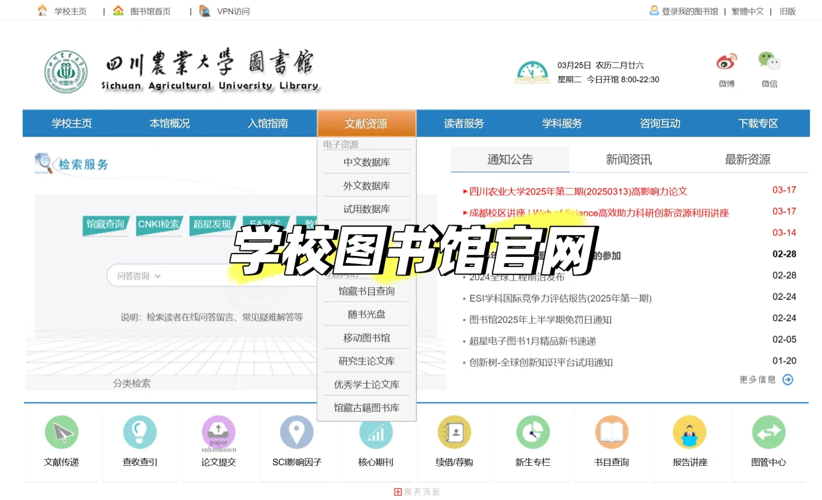Click the 查收查引 lightbulb icon
Screen dimensions: 822x500
tap(140, 432)
